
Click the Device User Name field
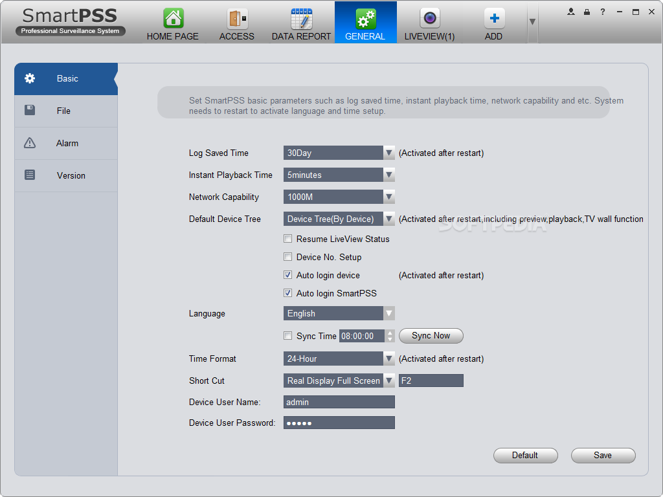(x=339, y=402)
